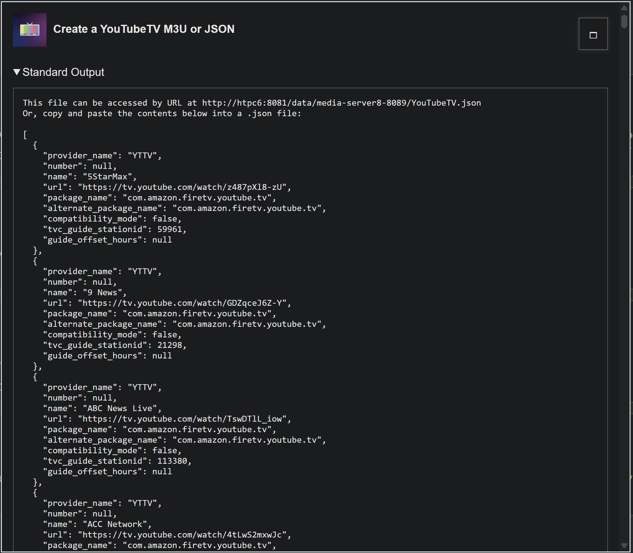Click the scrollbar down arrow
633x553 pixels.
pos(624,545)
